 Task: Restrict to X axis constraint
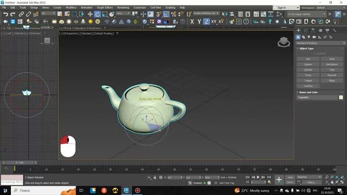pyautogui.click(x=192, y=22)
